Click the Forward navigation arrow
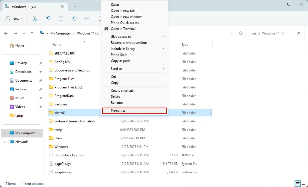The width and height of the screenshot is (308, 187). [x=16, y=33]
